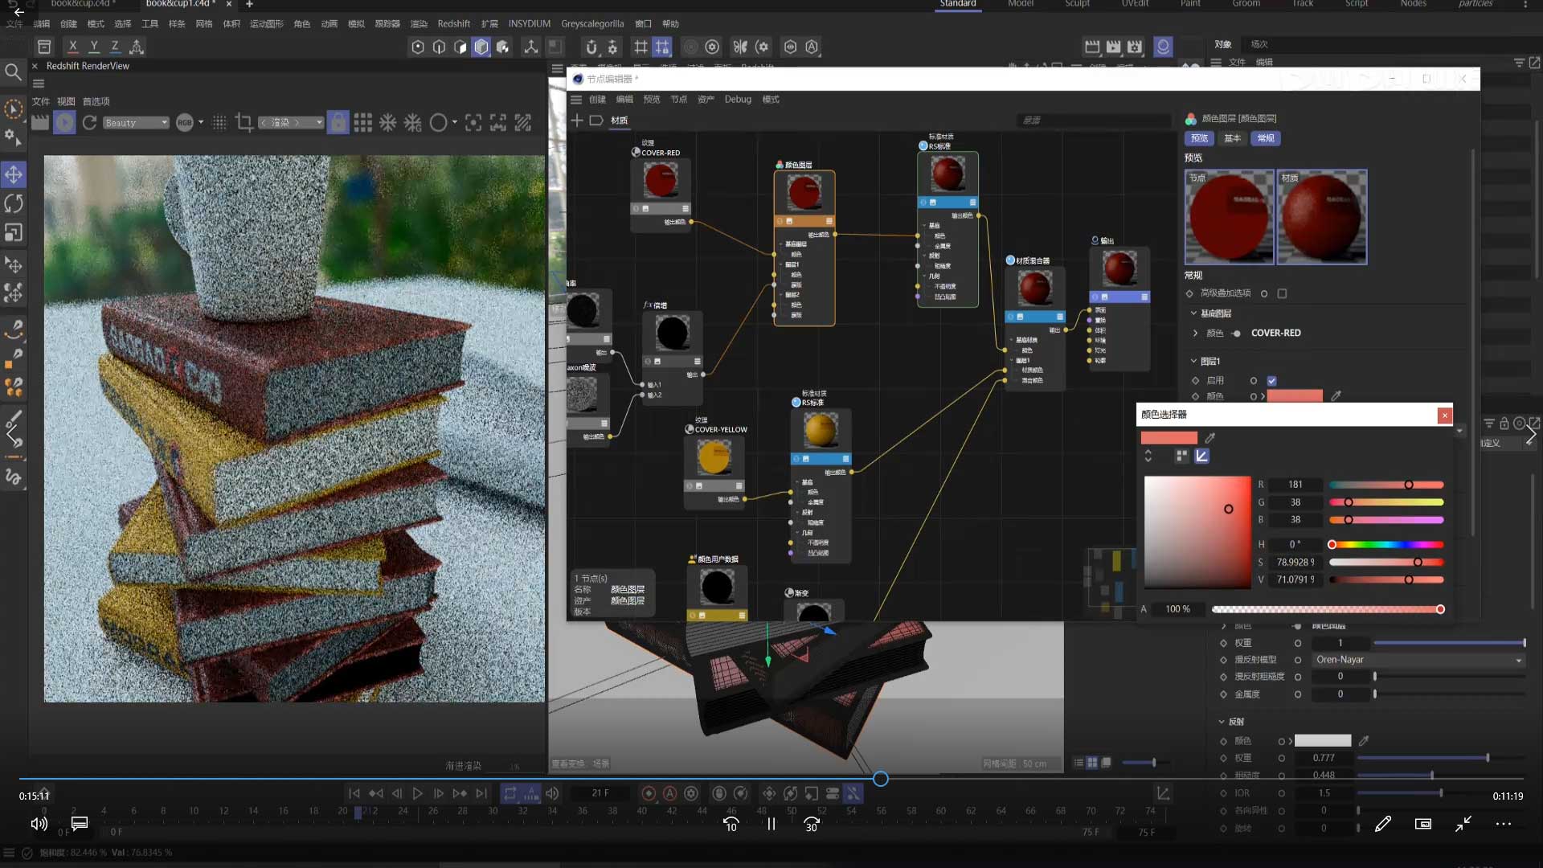Toggle the IPR lock icon in RenderView
This screenshot has width=1543, height=868.
pyautogui.click(x=338, y=122)
